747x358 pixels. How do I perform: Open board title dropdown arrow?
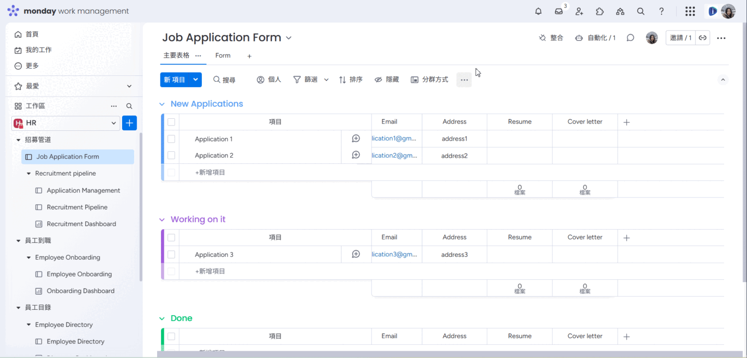coord(288,38)
